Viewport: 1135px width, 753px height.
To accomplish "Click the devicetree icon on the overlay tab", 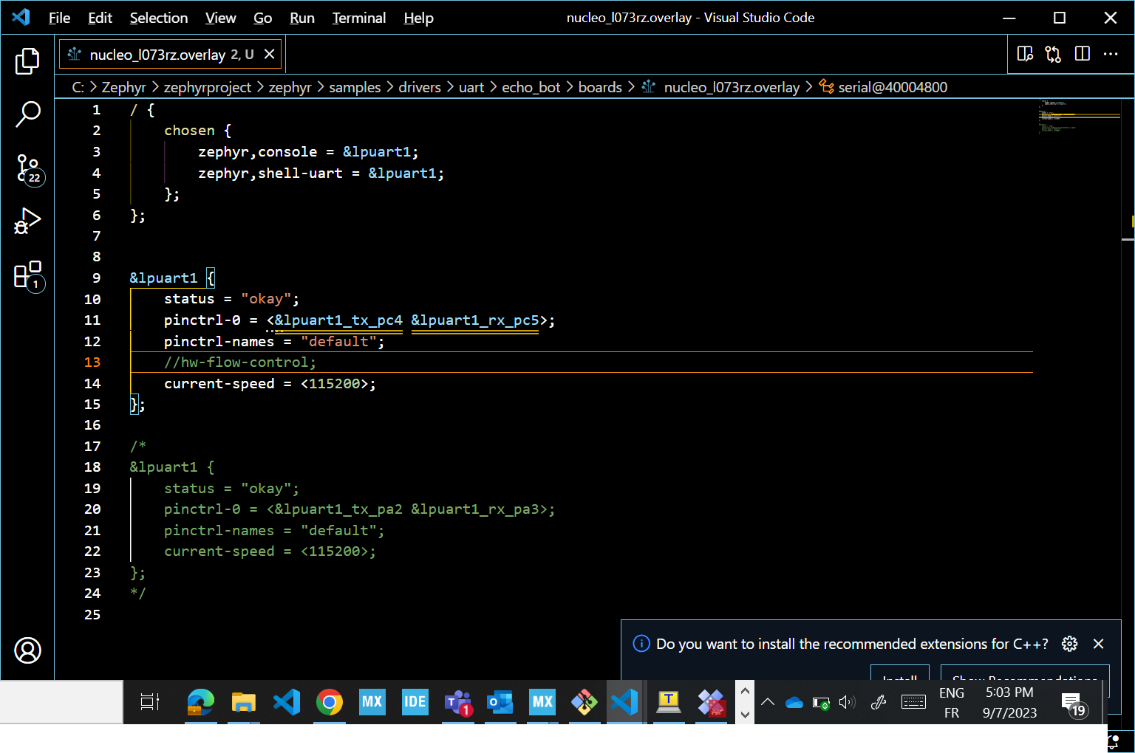I will pos(72,53).
